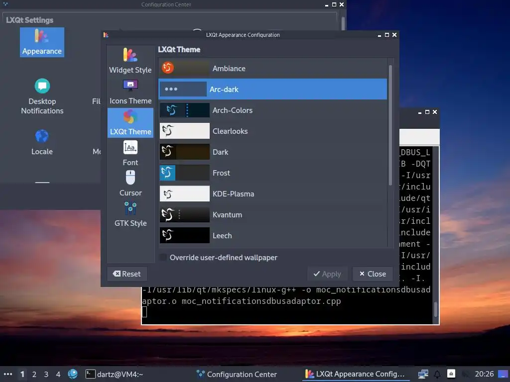510x382 pixels.
Task: Choose the Clearlooks theme label
Action: pyautogui.click(x=230, y=131)
